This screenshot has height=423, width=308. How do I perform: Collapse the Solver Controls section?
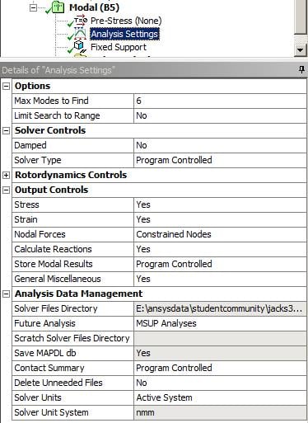tap(6, 130)
